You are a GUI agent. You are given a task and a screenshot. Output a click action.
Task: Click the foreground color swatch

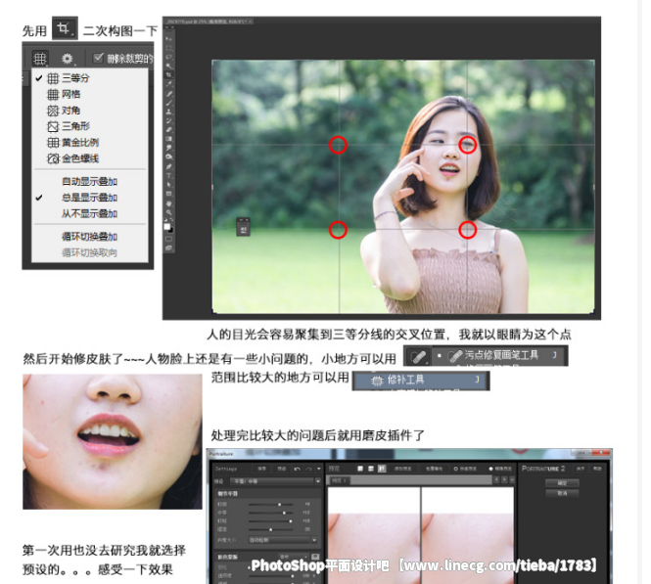point(166,226)
